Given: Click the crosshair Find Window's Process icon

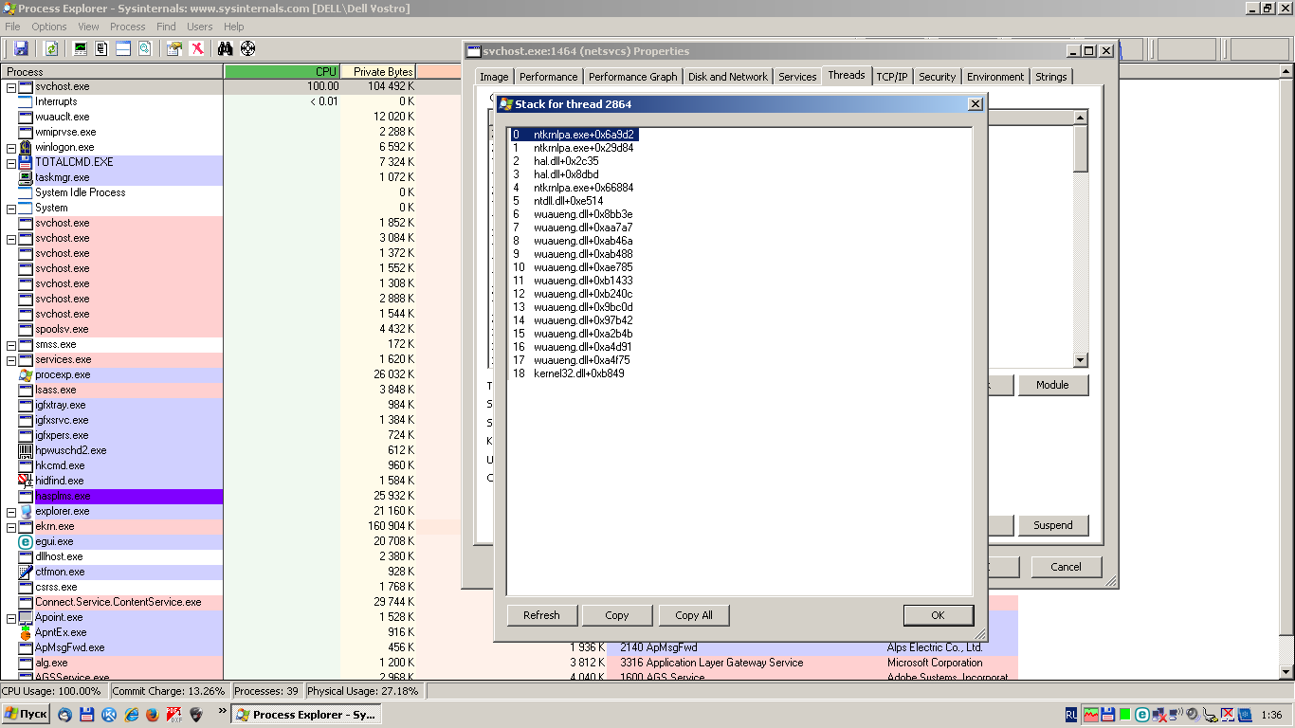Looking at the screenshot, I should [x=247, y=48].
